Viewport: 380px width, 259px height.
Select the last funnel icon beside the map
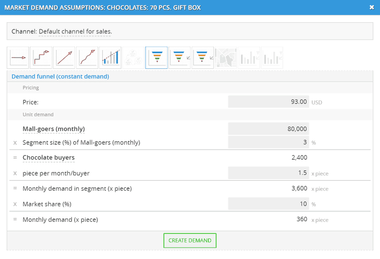[203, 57]
